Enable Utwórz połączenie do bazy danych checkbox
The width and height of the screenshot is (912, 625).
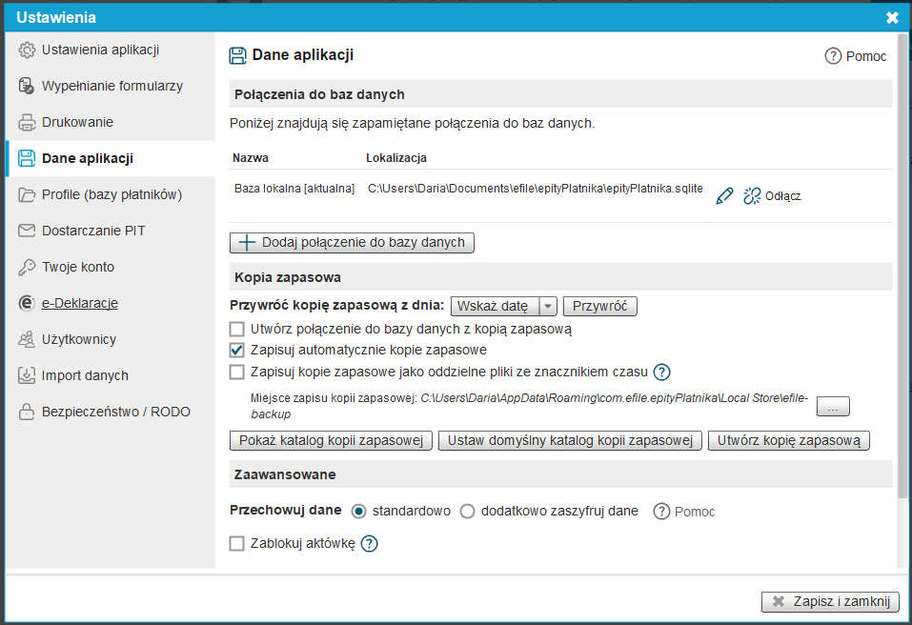click(x=237, y=329)
